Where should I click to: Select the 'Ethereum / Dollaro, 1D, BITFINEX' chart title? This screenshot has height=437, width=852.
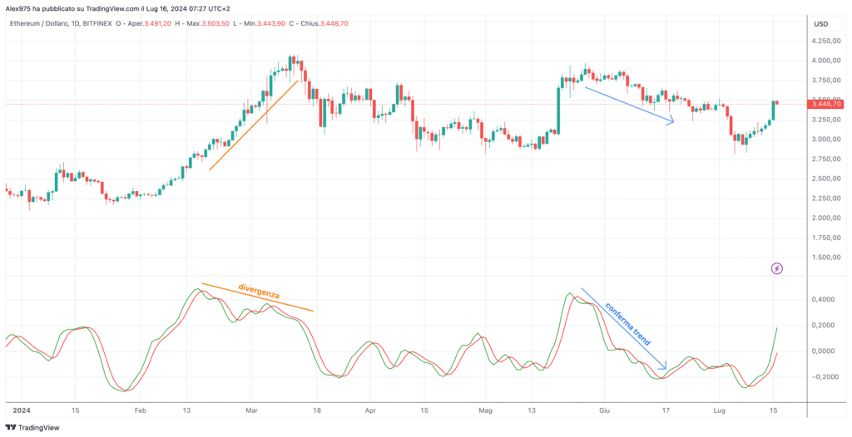tap(62, 24)
